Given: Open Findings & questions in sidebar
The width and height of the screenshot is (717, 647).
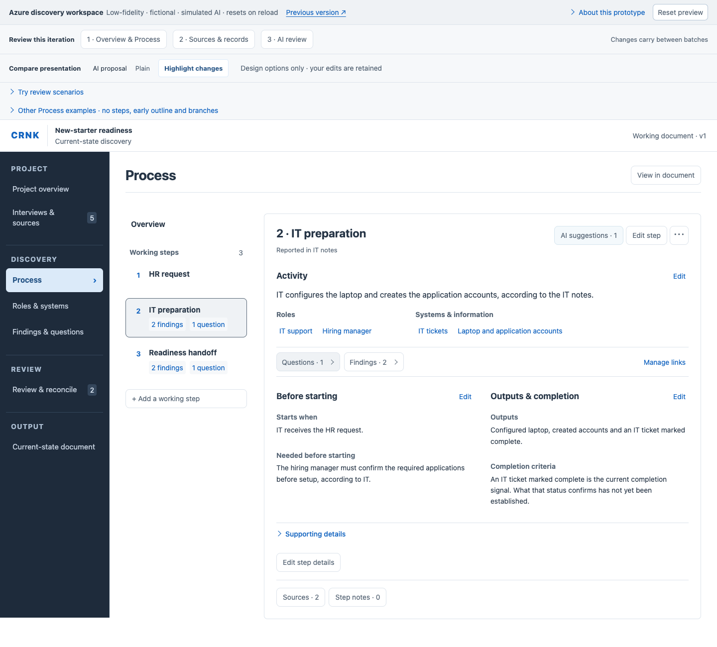Looking at the screenshot, I should (54, 332).
